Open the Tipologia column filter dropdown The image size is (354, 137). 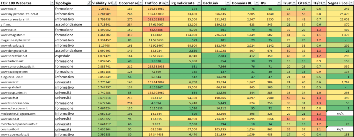pos(89,3)
